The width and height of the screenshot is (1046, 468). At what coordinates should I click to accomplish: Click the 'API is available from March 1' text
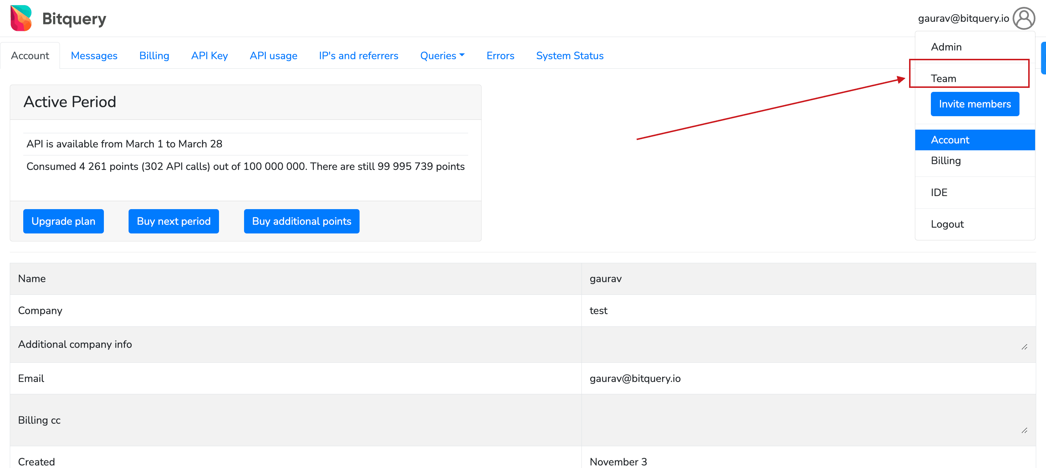[x=124, y=144]
